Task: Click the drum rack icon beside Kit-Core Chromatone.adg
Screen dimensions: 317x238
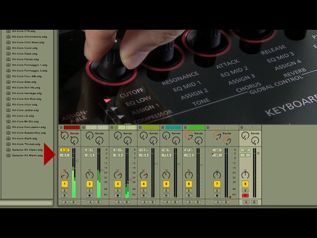Action: tap(8, 37)
